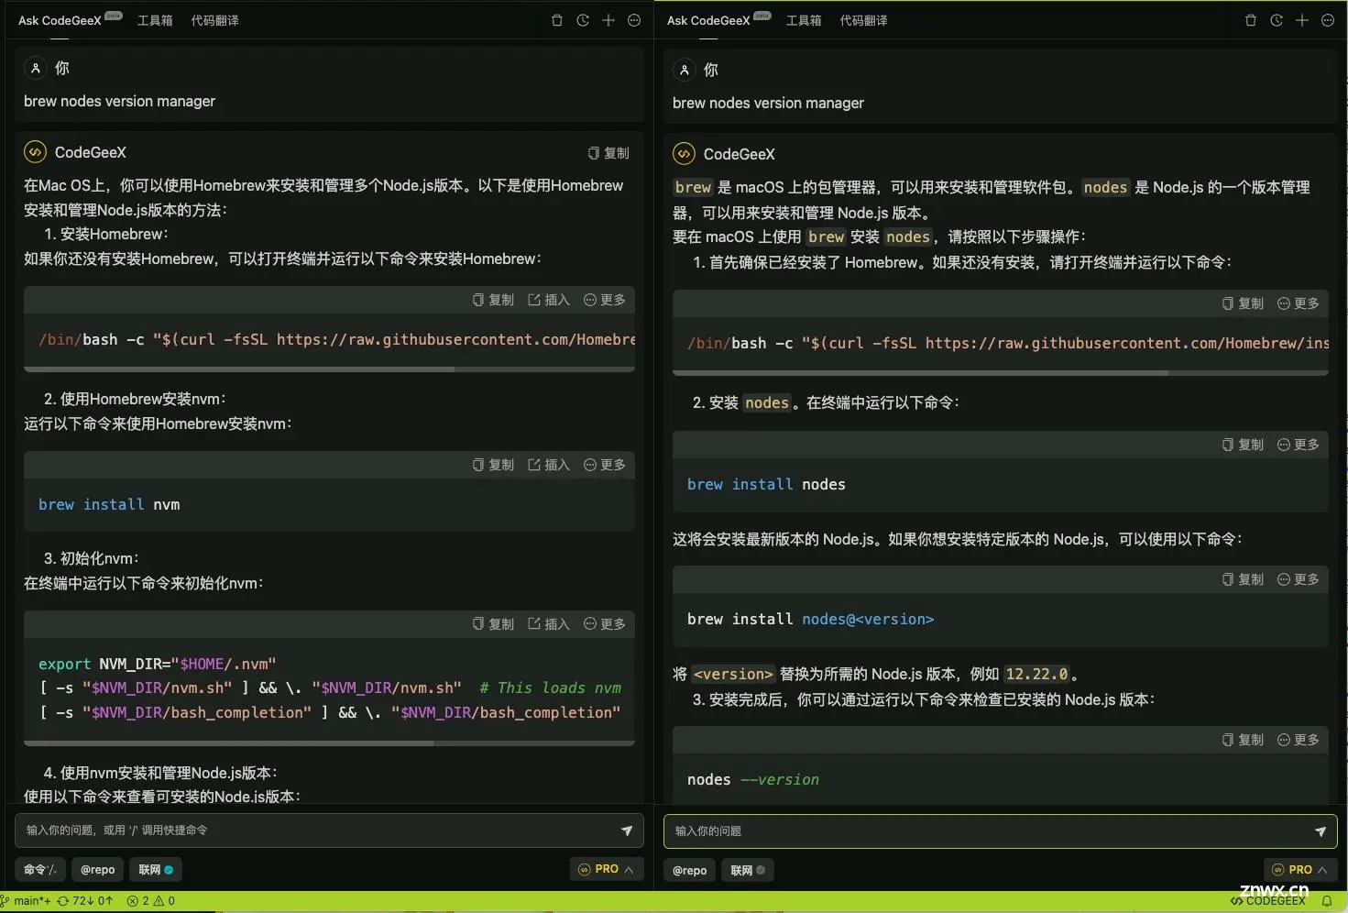
Task: Click horizontal scrollbar under NVM_DIR code
Action: point(229,743)
